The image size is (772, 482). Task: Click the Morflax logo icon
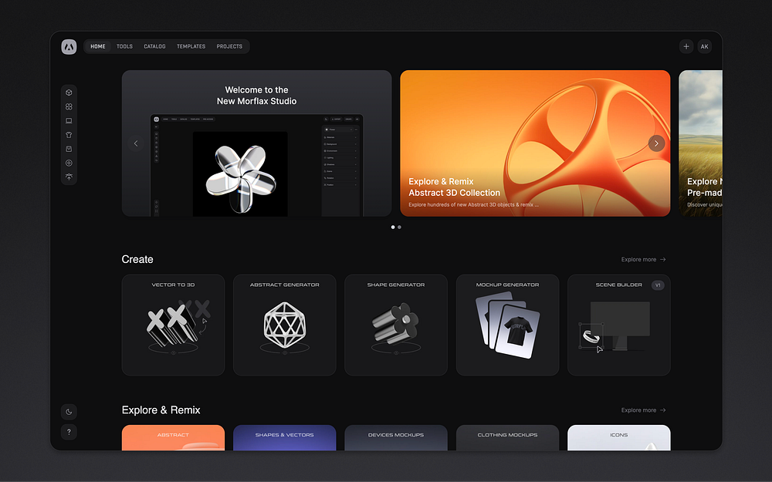[69, 47]
